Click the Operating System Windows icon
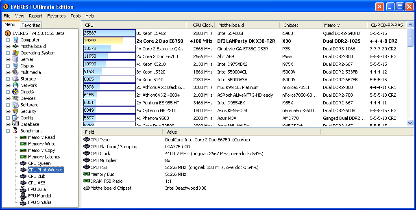This screenshot has height=210, width=416. coord(15,53)
